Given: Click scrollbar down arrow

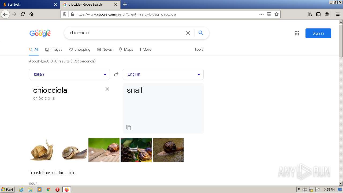Looking at the screenshot, I should pyautogui.click(x=341, y=183).
